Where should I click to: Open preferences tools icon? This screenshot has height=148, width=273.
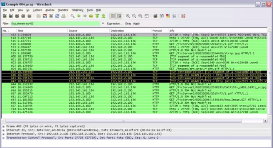click(174, 16)
